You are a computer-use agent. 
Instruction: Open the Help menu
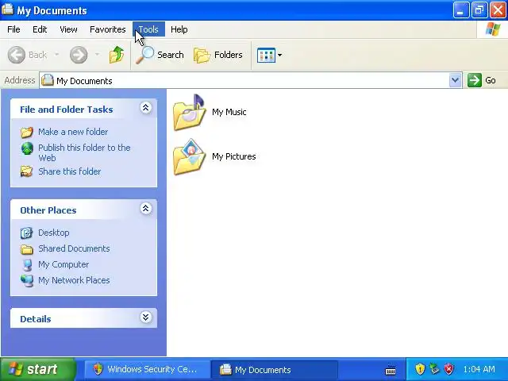coord(179,29)
